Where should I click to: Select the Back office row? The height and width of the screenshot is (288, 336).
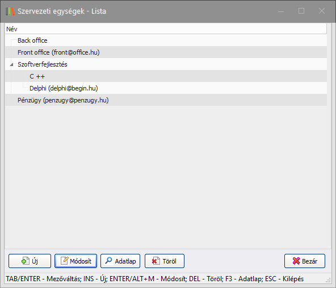point(166,40)
